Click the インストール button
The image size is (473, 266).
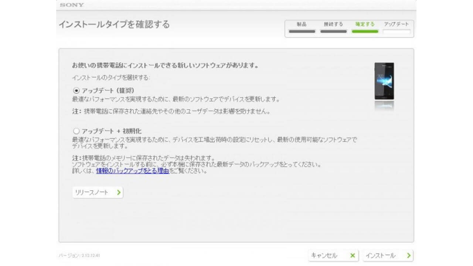point(388,255)
